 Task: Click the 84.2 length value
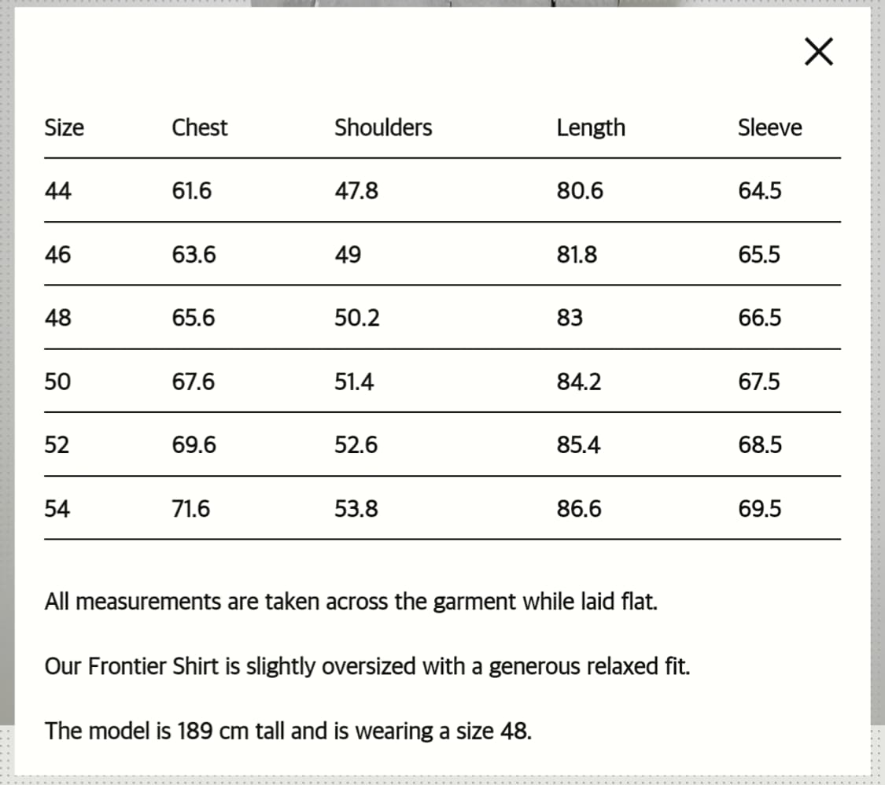pos(579,382)
